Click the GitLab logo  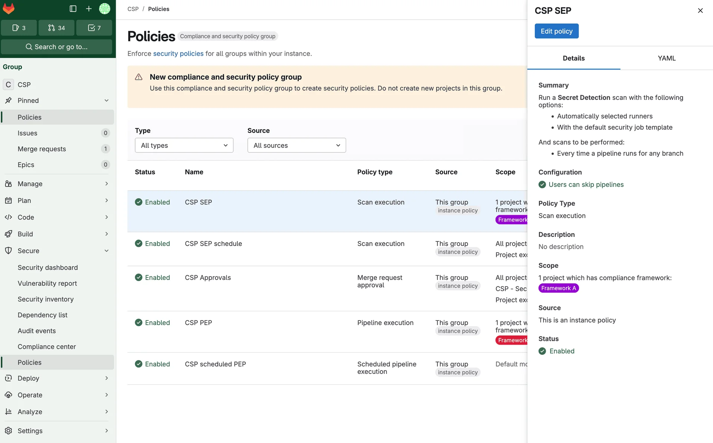(9, 9)
